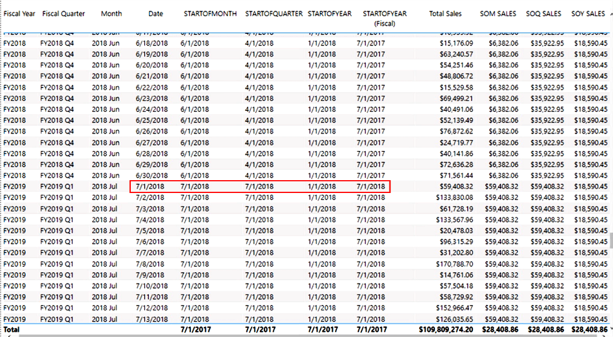
Task: Click the Total Sales value $63,240.57
Action: pyautogui.click(x=456, y=54)
